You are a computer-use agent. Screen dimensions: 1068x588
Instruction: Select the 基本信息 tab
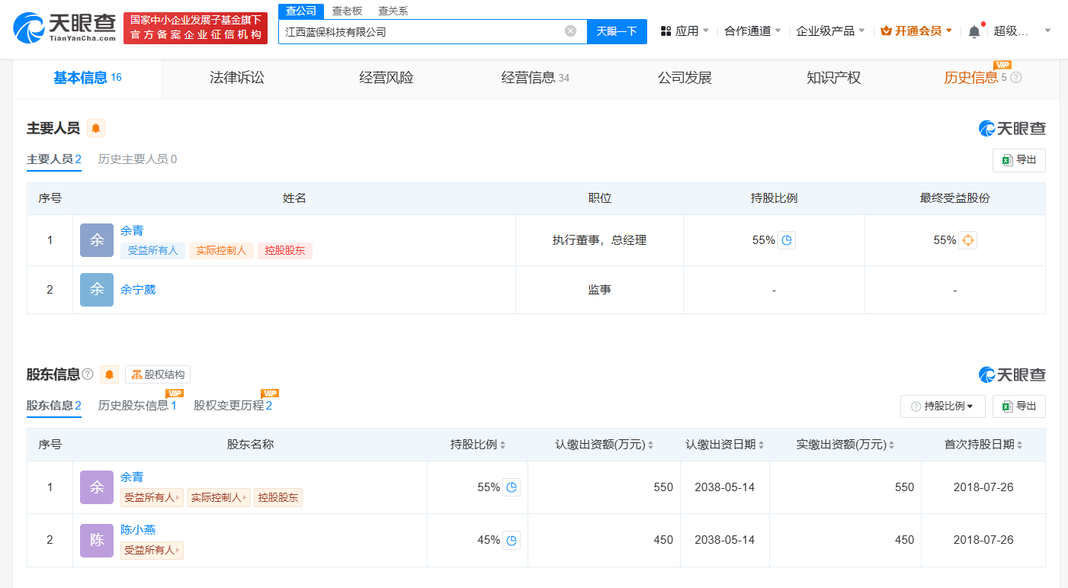point(87,78)
